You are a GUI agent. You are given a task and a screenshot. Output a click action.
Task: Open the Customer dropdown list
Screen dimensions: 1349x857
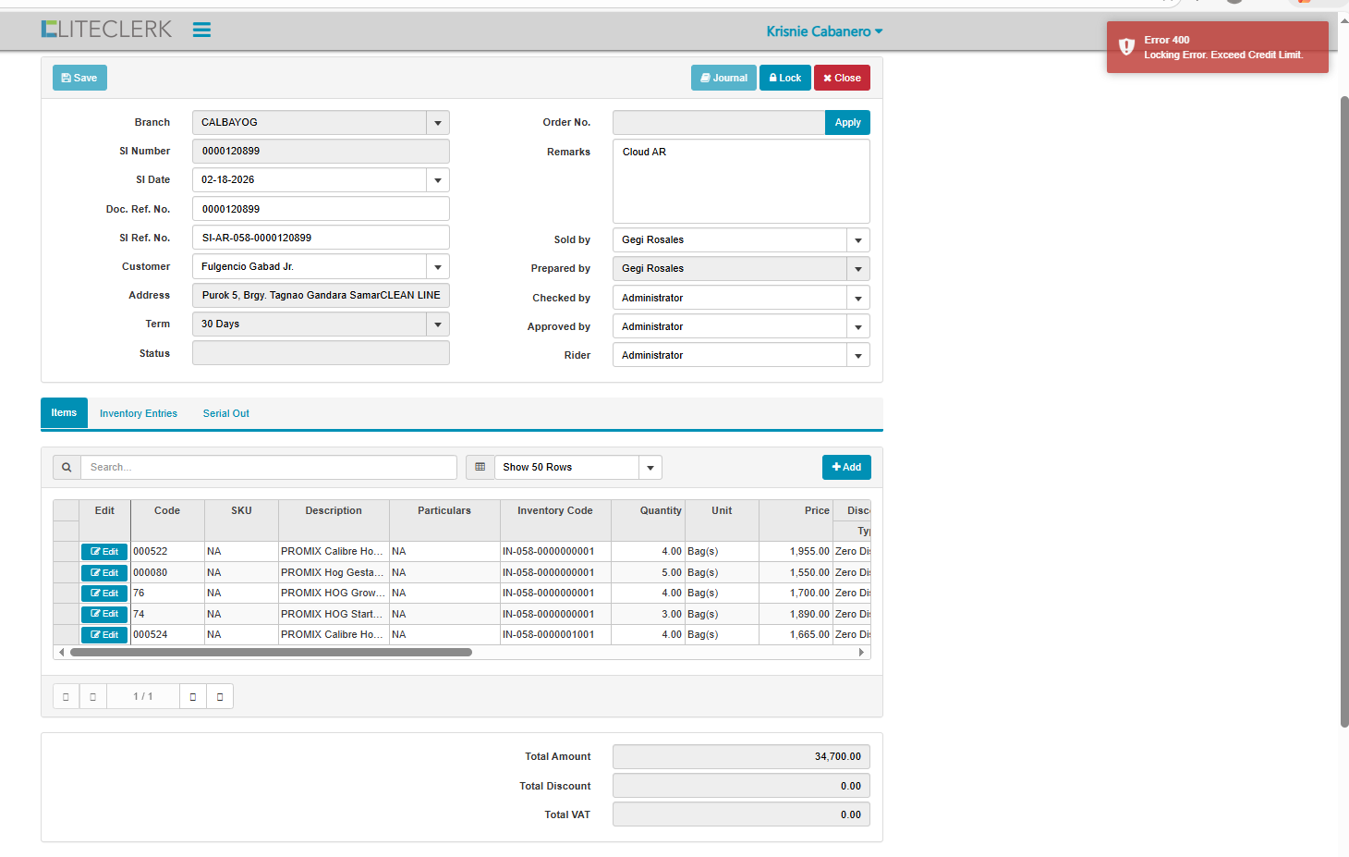coord(438,267)
